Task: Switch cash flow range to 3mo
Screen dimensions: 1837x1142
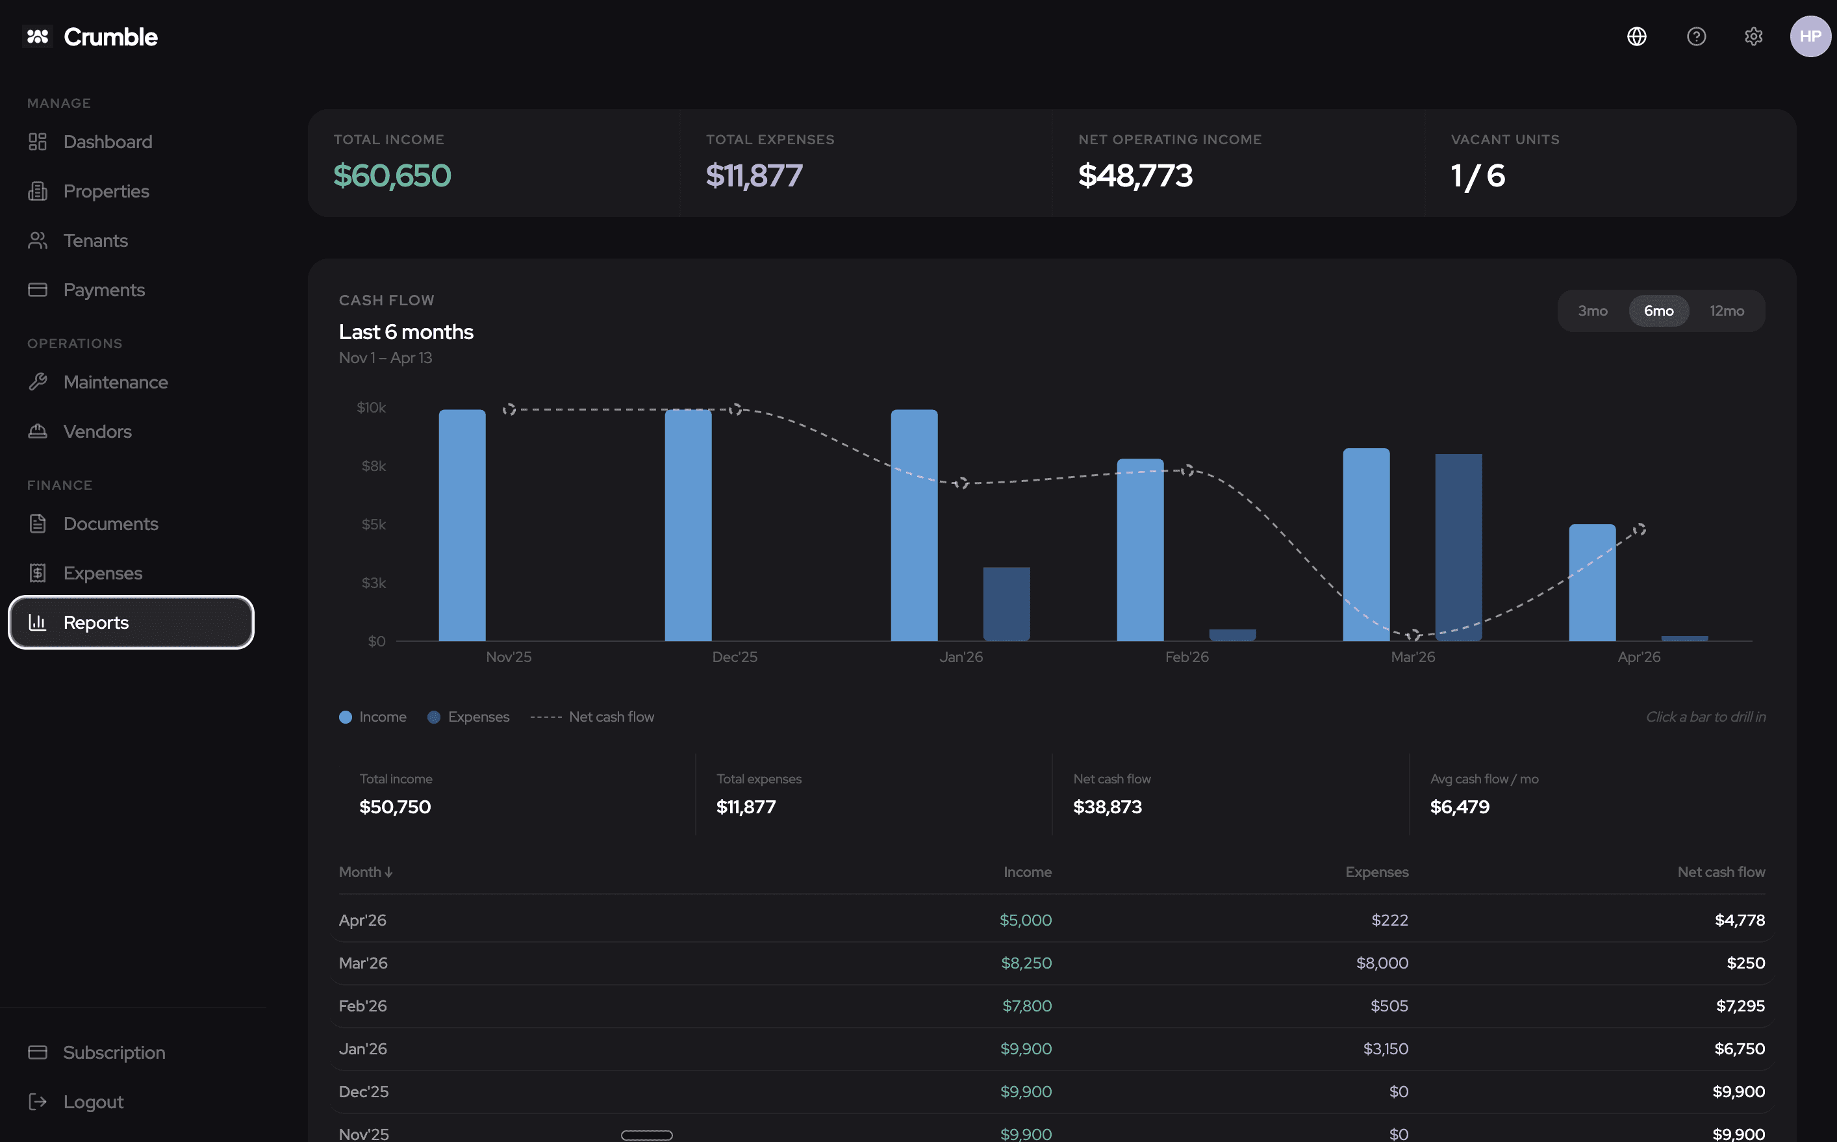Action: tap(1592, 311)
